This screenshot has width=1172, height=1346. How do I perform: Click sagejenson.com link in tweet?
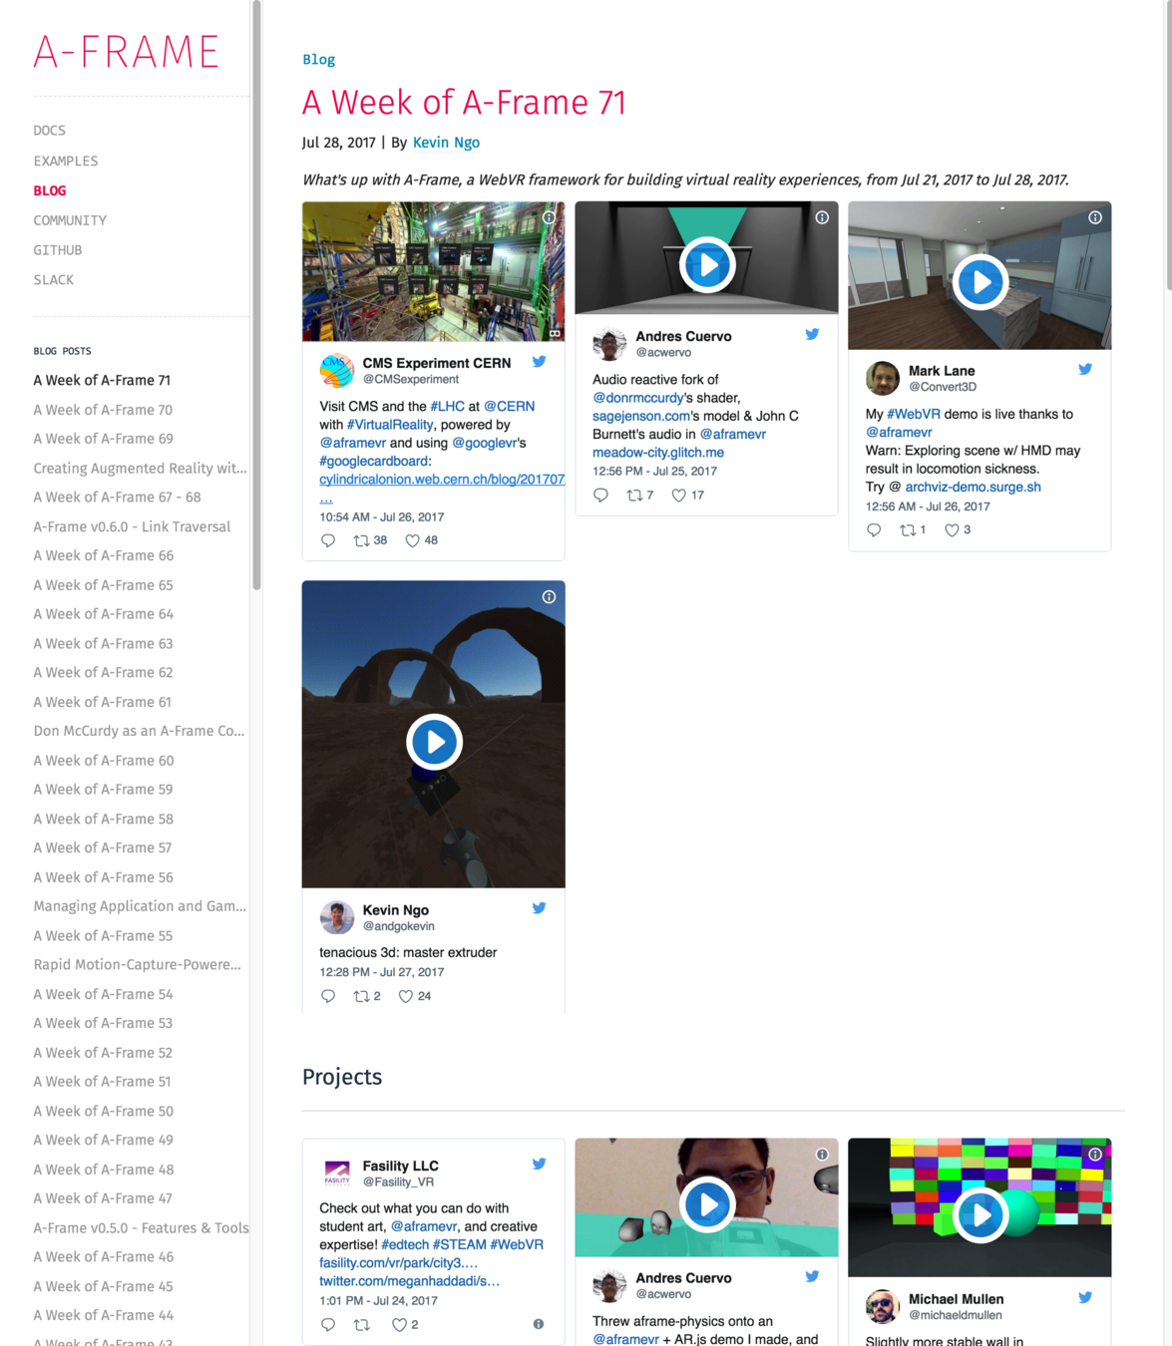click(640, 416)
